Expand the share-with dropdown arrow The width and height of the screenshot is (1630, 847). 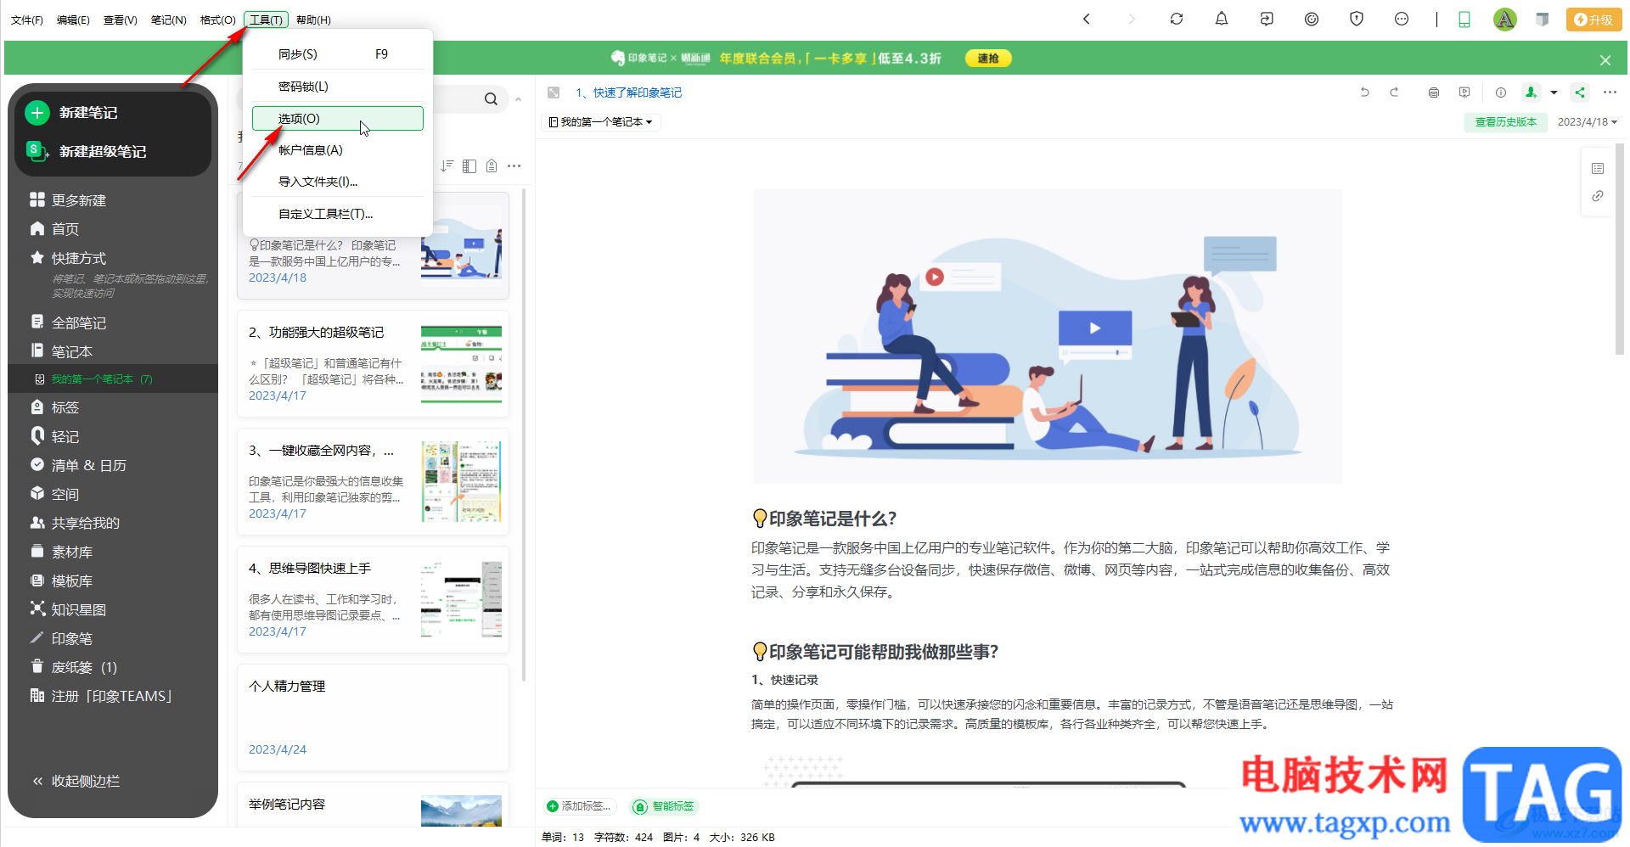[1554, 93]
